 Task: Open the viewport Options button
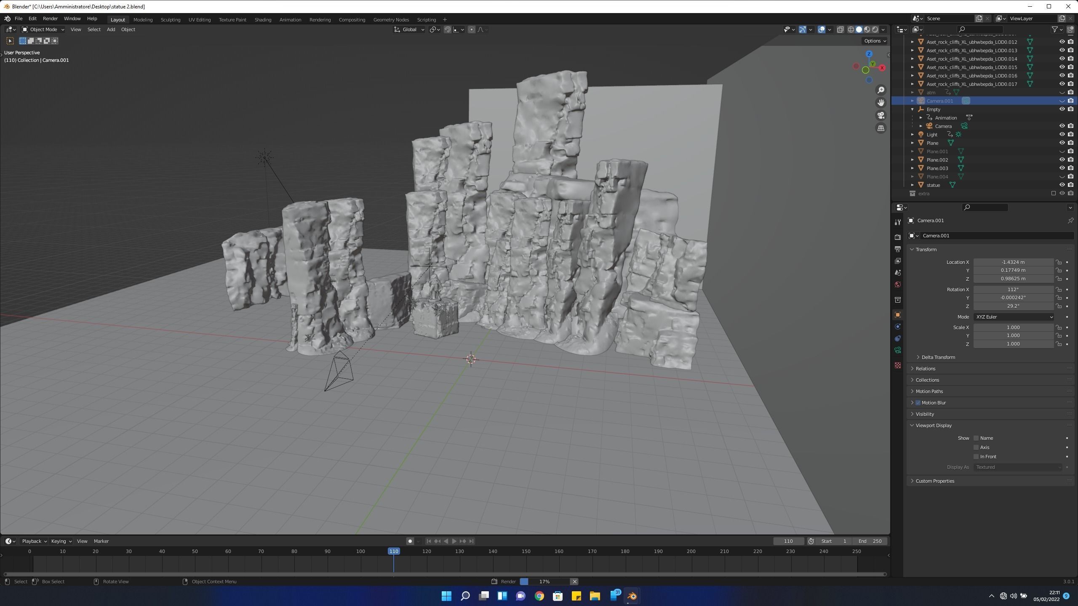[875, 41]
